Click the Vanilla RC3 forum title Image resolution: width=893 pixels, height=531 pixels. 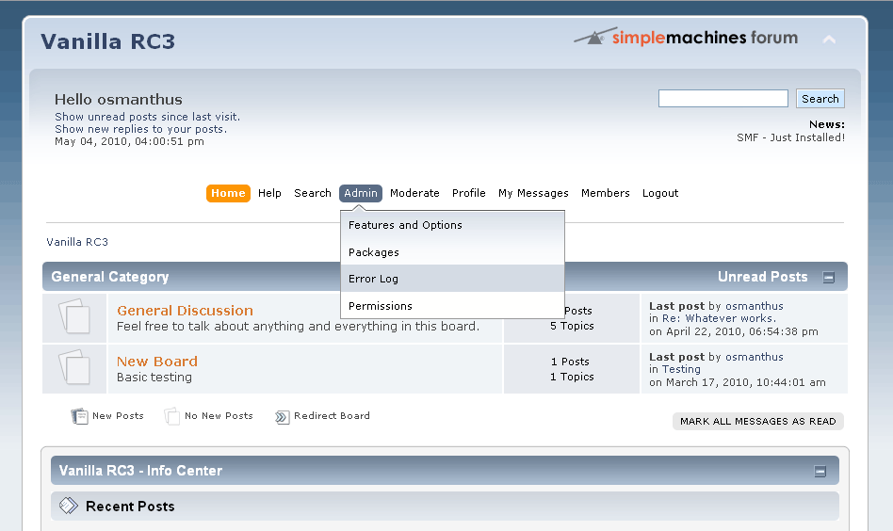click(107, 41)
